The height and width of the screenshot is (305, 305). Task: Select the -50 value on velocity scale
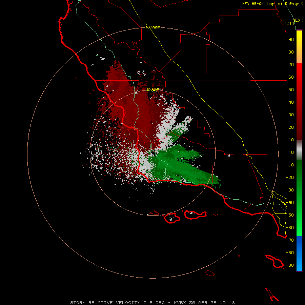tap(290, 215)
